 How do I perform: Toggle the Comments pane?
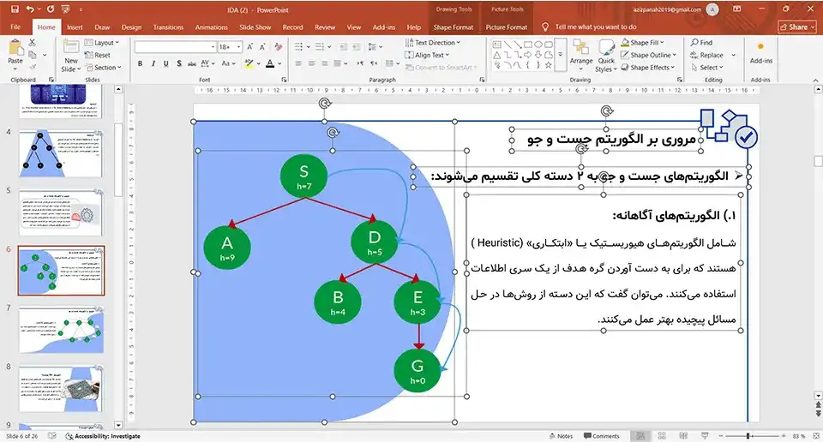602,436
